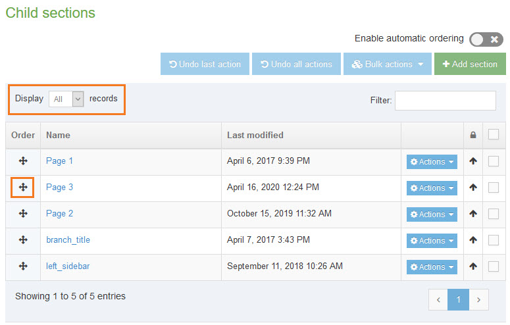Open the Bulk actions dropdown
Image resolution: width=510 pixels, height=325 pixels.
(x=388, y=64)
